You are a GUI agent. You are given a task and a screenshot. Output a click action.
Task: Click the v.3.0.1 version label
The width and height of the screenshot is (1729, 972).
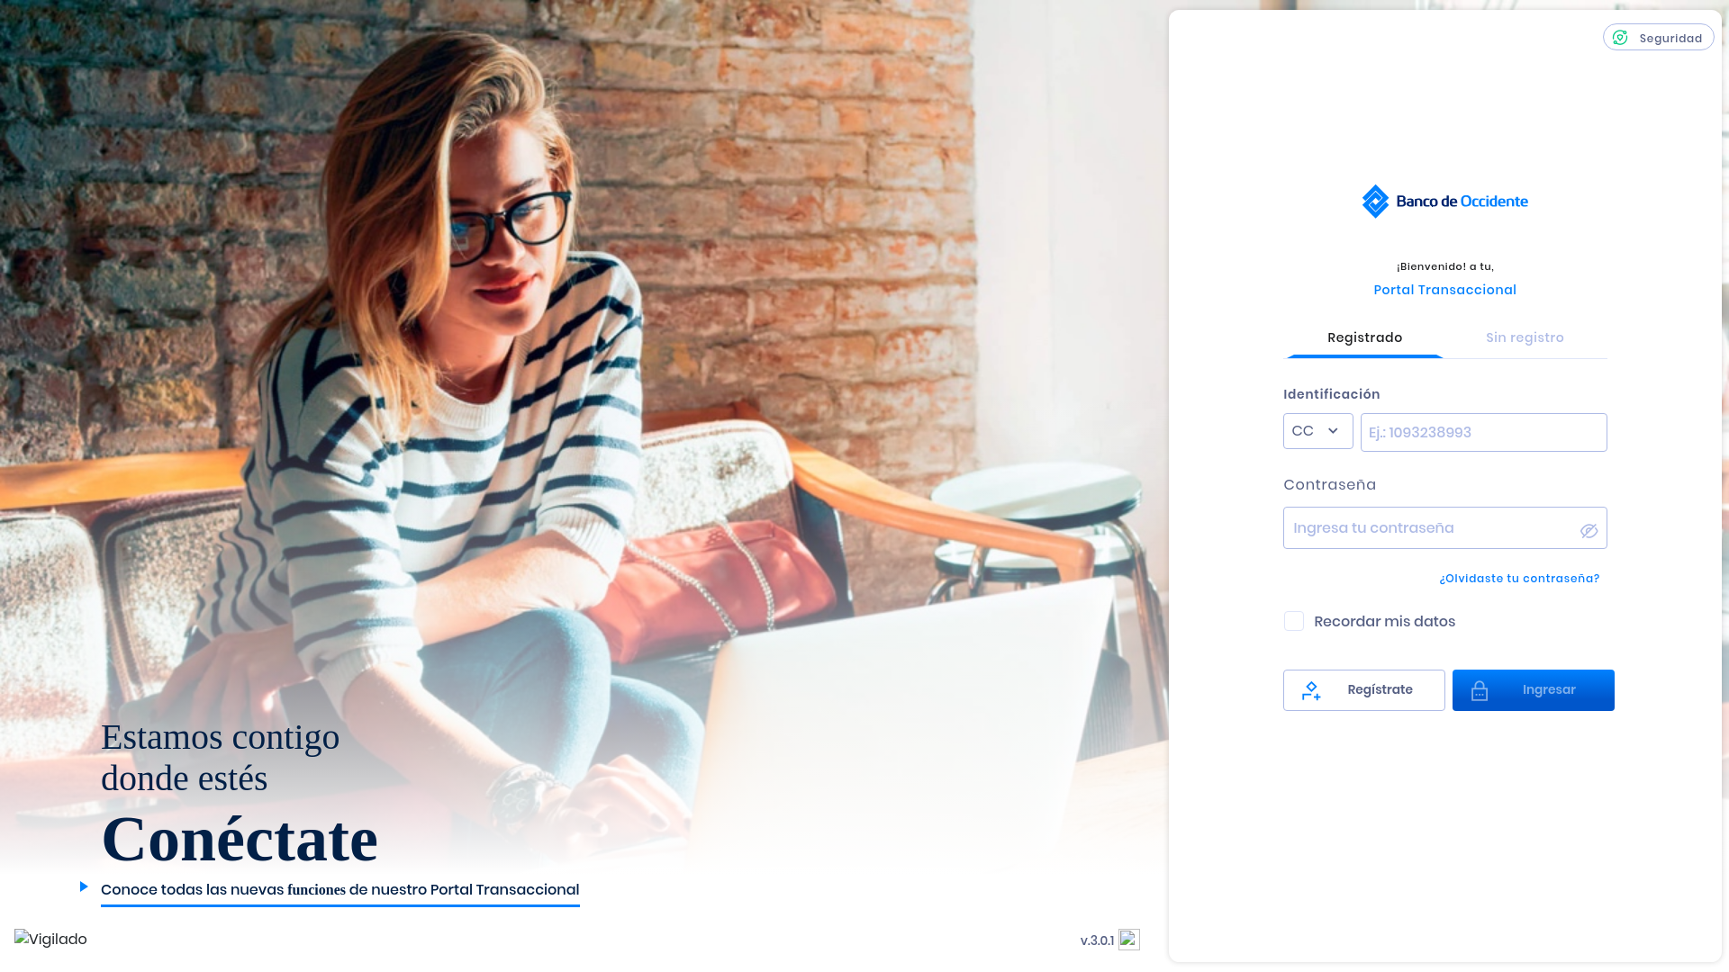[x=1097, y=940]
